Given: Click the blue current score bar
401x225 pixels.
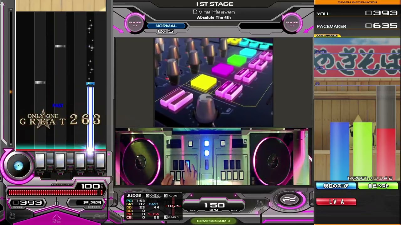Looking at the screenshot, I should pyautogui.click(x=340, y=151).
